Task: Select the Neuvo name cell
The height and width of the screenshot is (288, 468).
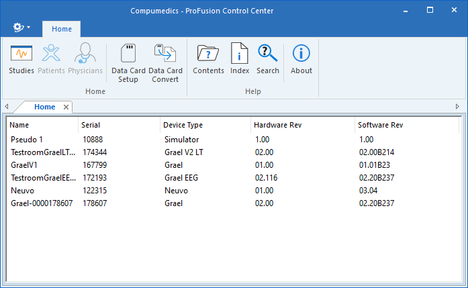Action: coord(22,191)
